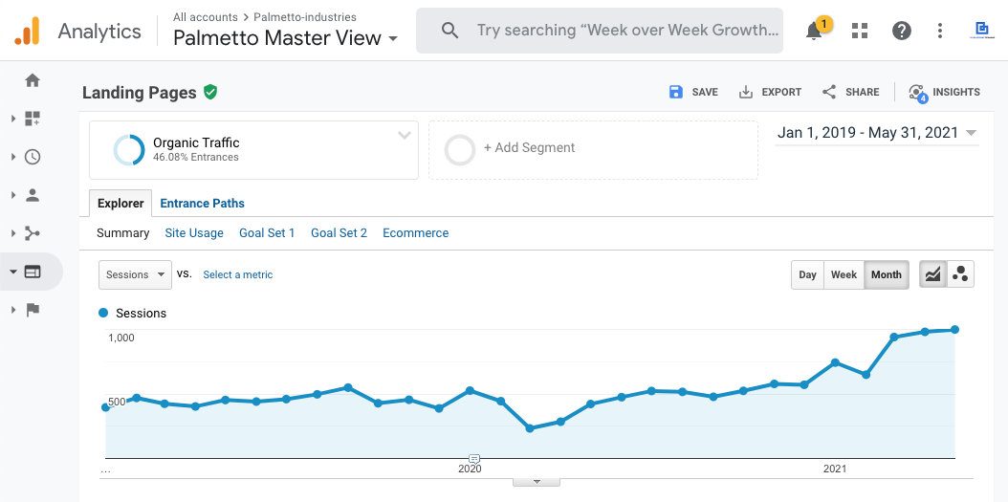
Task: Open the Google apps grid icon
Action: 860,31
